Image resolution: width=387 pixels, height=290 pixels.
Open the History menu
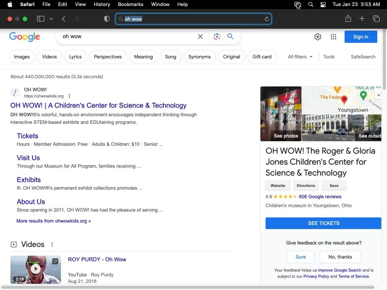[x=102, y=5]
